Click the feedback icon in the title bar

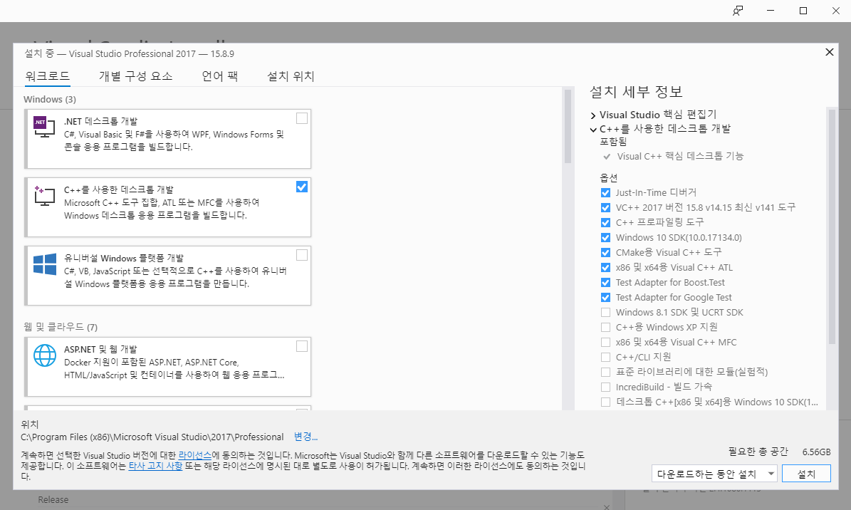point(738,11)
